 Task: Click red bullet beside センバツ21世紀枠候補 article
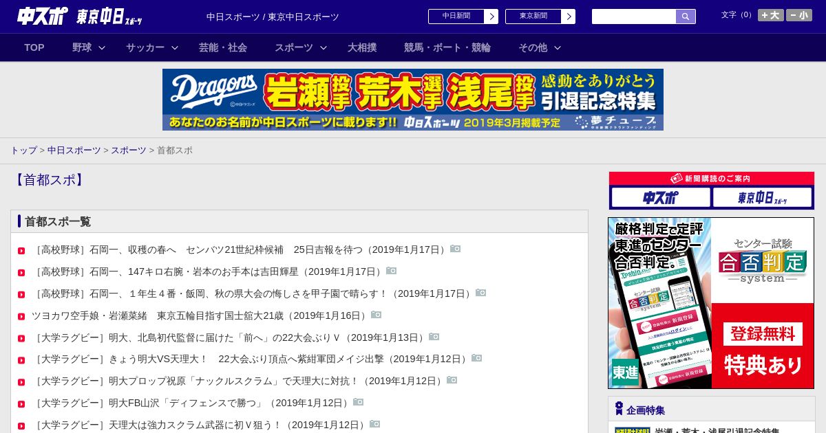(x=21, y=251)
